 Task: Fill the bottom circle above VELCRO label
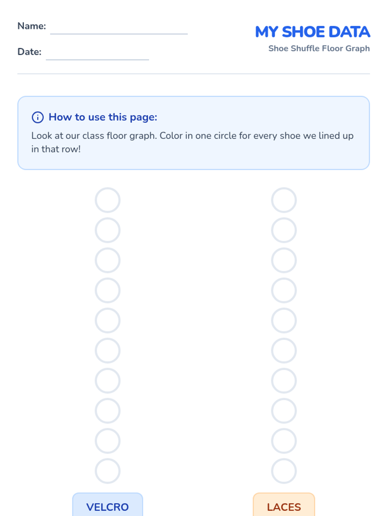108,471
